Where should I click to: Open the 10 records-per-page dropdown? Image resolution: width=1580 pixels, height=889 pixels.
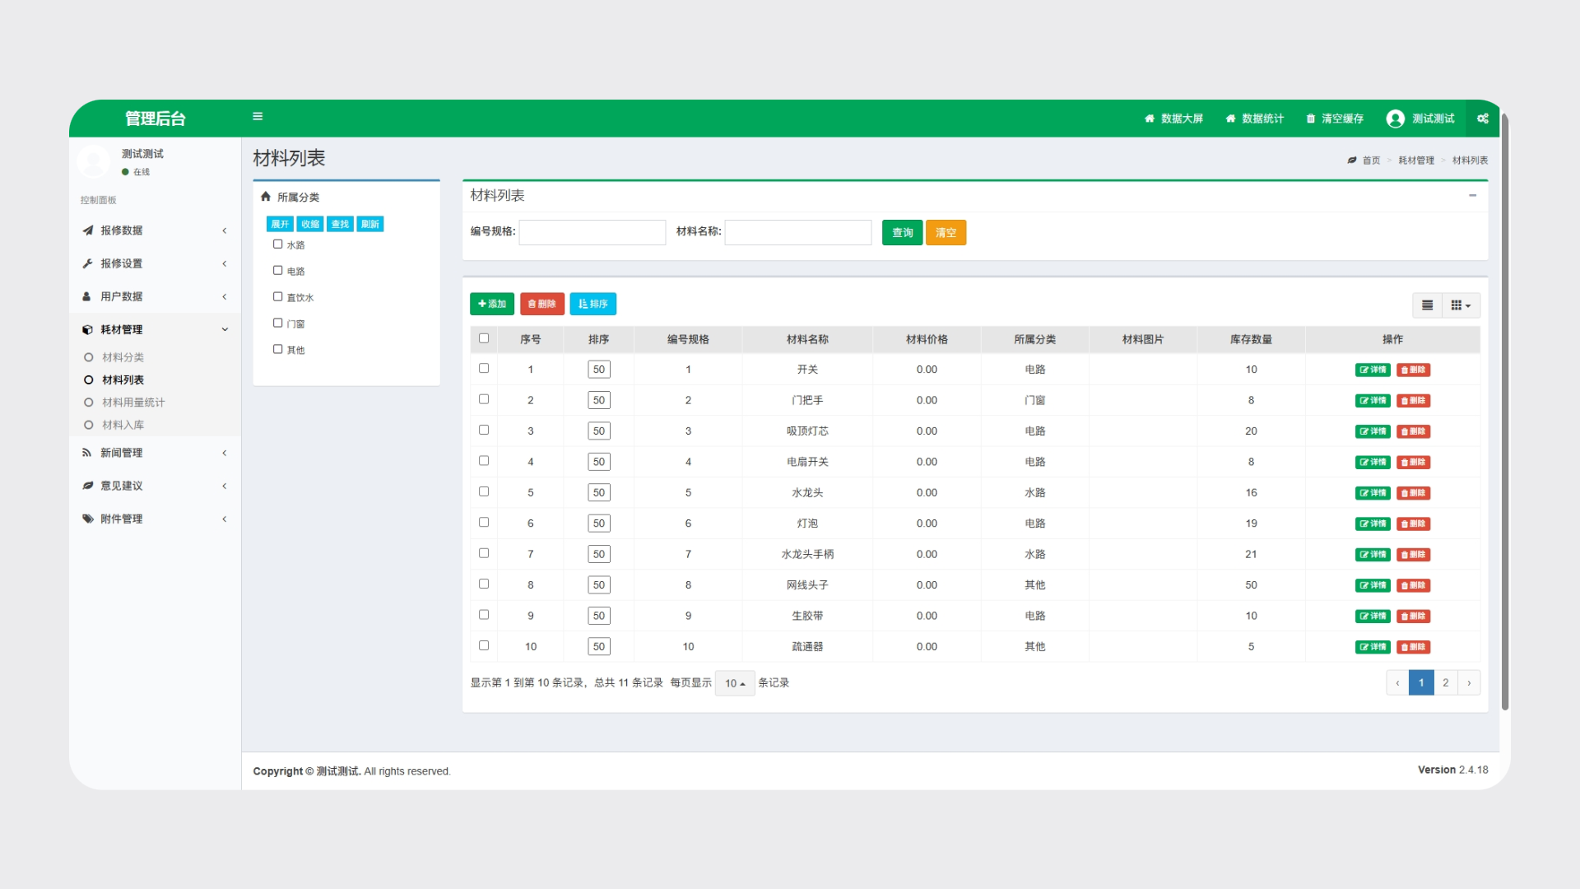[x=735, y=683]
